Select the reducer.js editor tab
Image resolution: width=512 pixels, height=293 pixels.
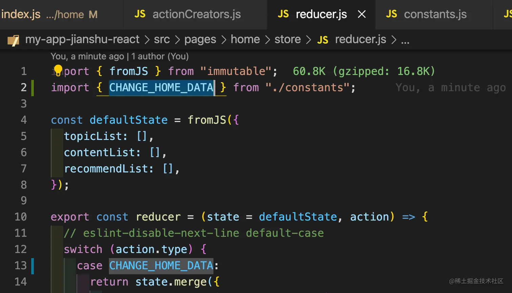click(321, 14)
